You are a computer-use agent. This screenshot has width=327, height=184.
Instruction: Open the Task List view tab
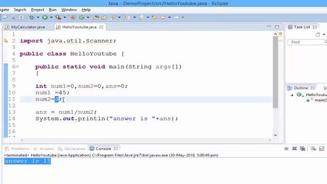pos(302,27)
